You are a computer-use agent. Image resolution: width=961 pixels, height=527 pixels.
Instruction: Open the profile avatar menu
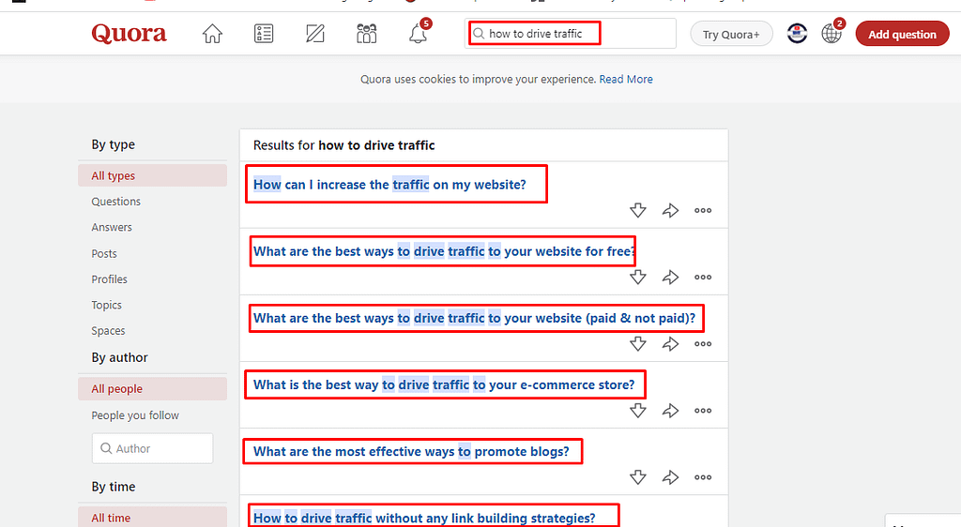pos(797,33)
